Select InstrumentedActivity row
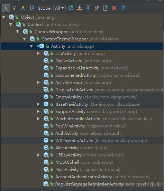The width and height of the screenshot is (164, 191). click(82, 75)
